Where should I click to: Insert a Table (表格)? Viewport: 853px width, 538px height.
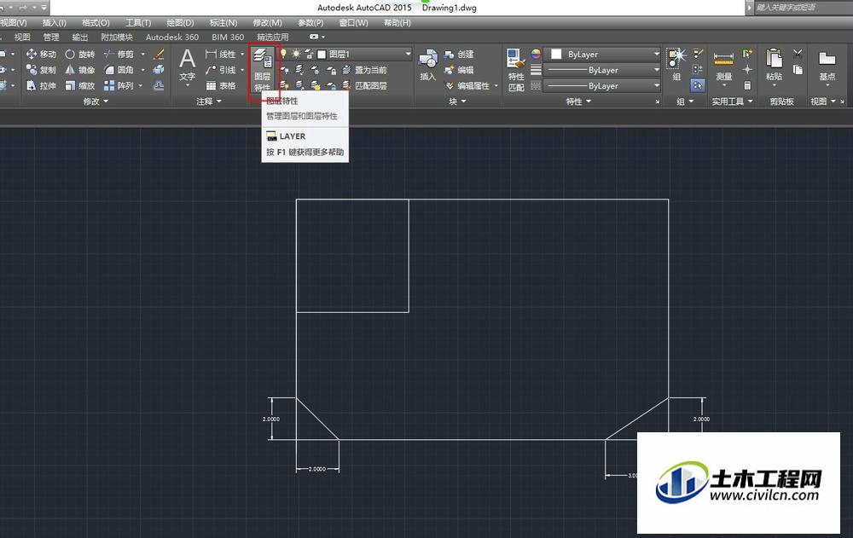coord(220,85)
